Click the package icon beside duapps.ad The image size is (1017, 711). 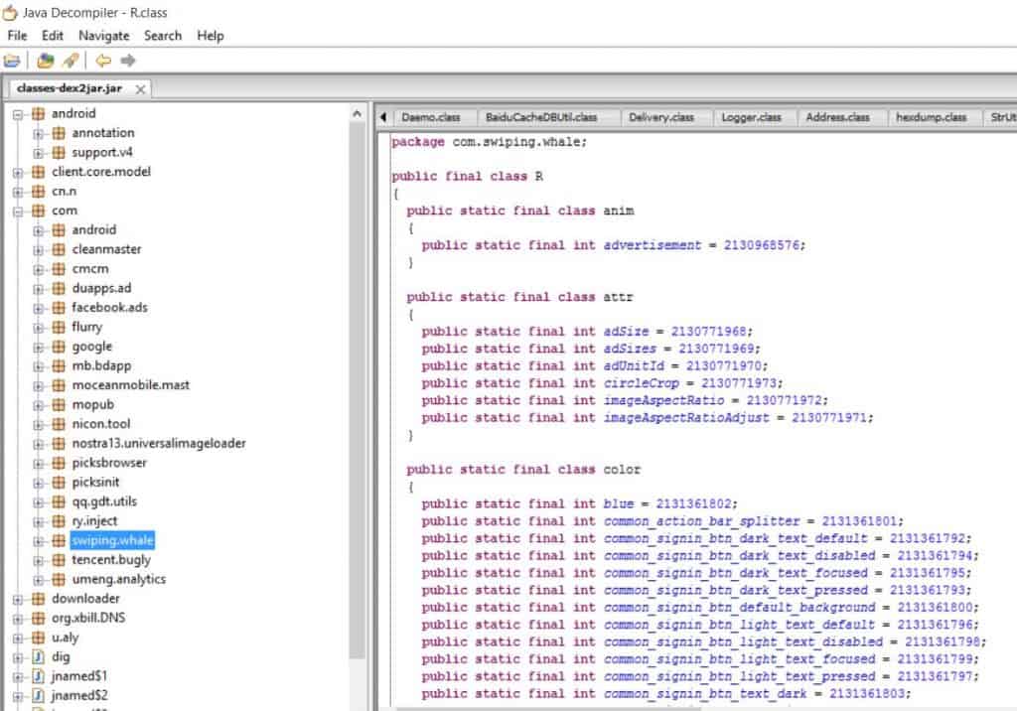[59, 288]
